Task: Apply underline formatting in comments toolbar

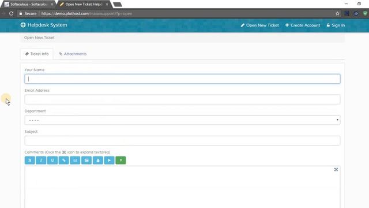Action: click(52, 161)
